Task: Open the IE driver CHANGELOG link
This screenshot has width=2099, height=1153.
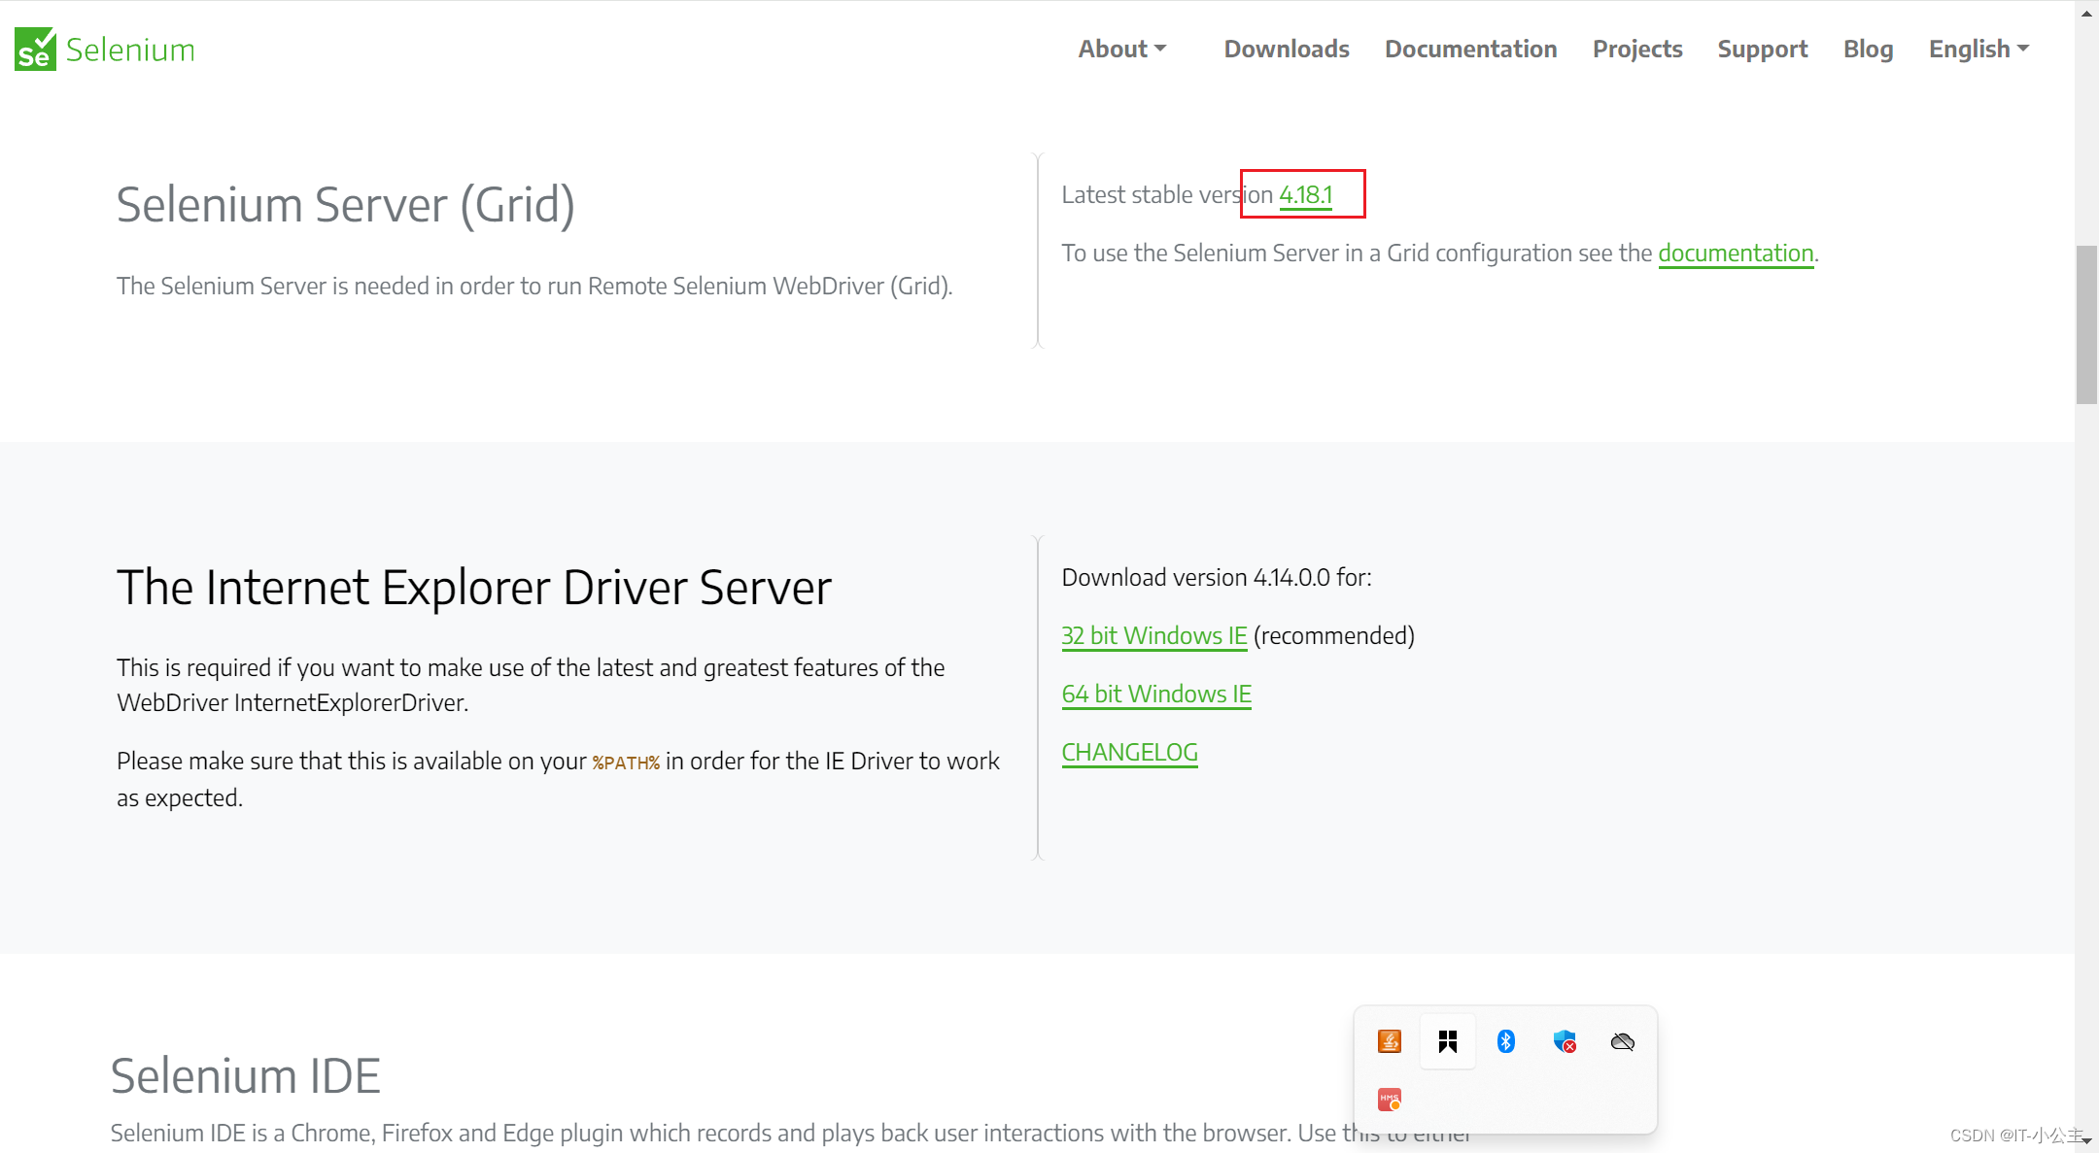Action: point(1129,753)
